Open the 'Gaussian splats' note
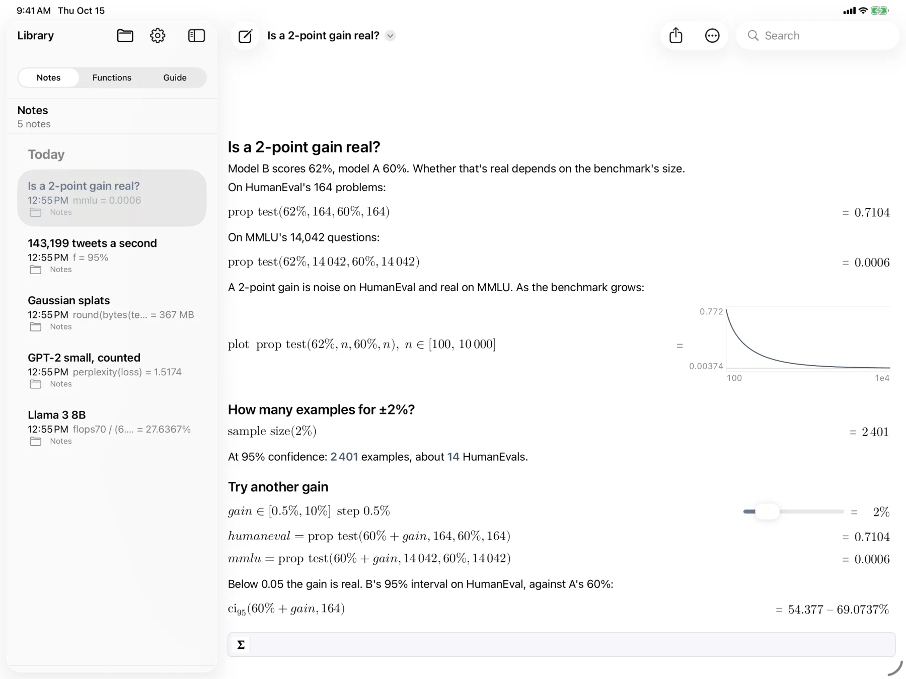 pos(112,313)
